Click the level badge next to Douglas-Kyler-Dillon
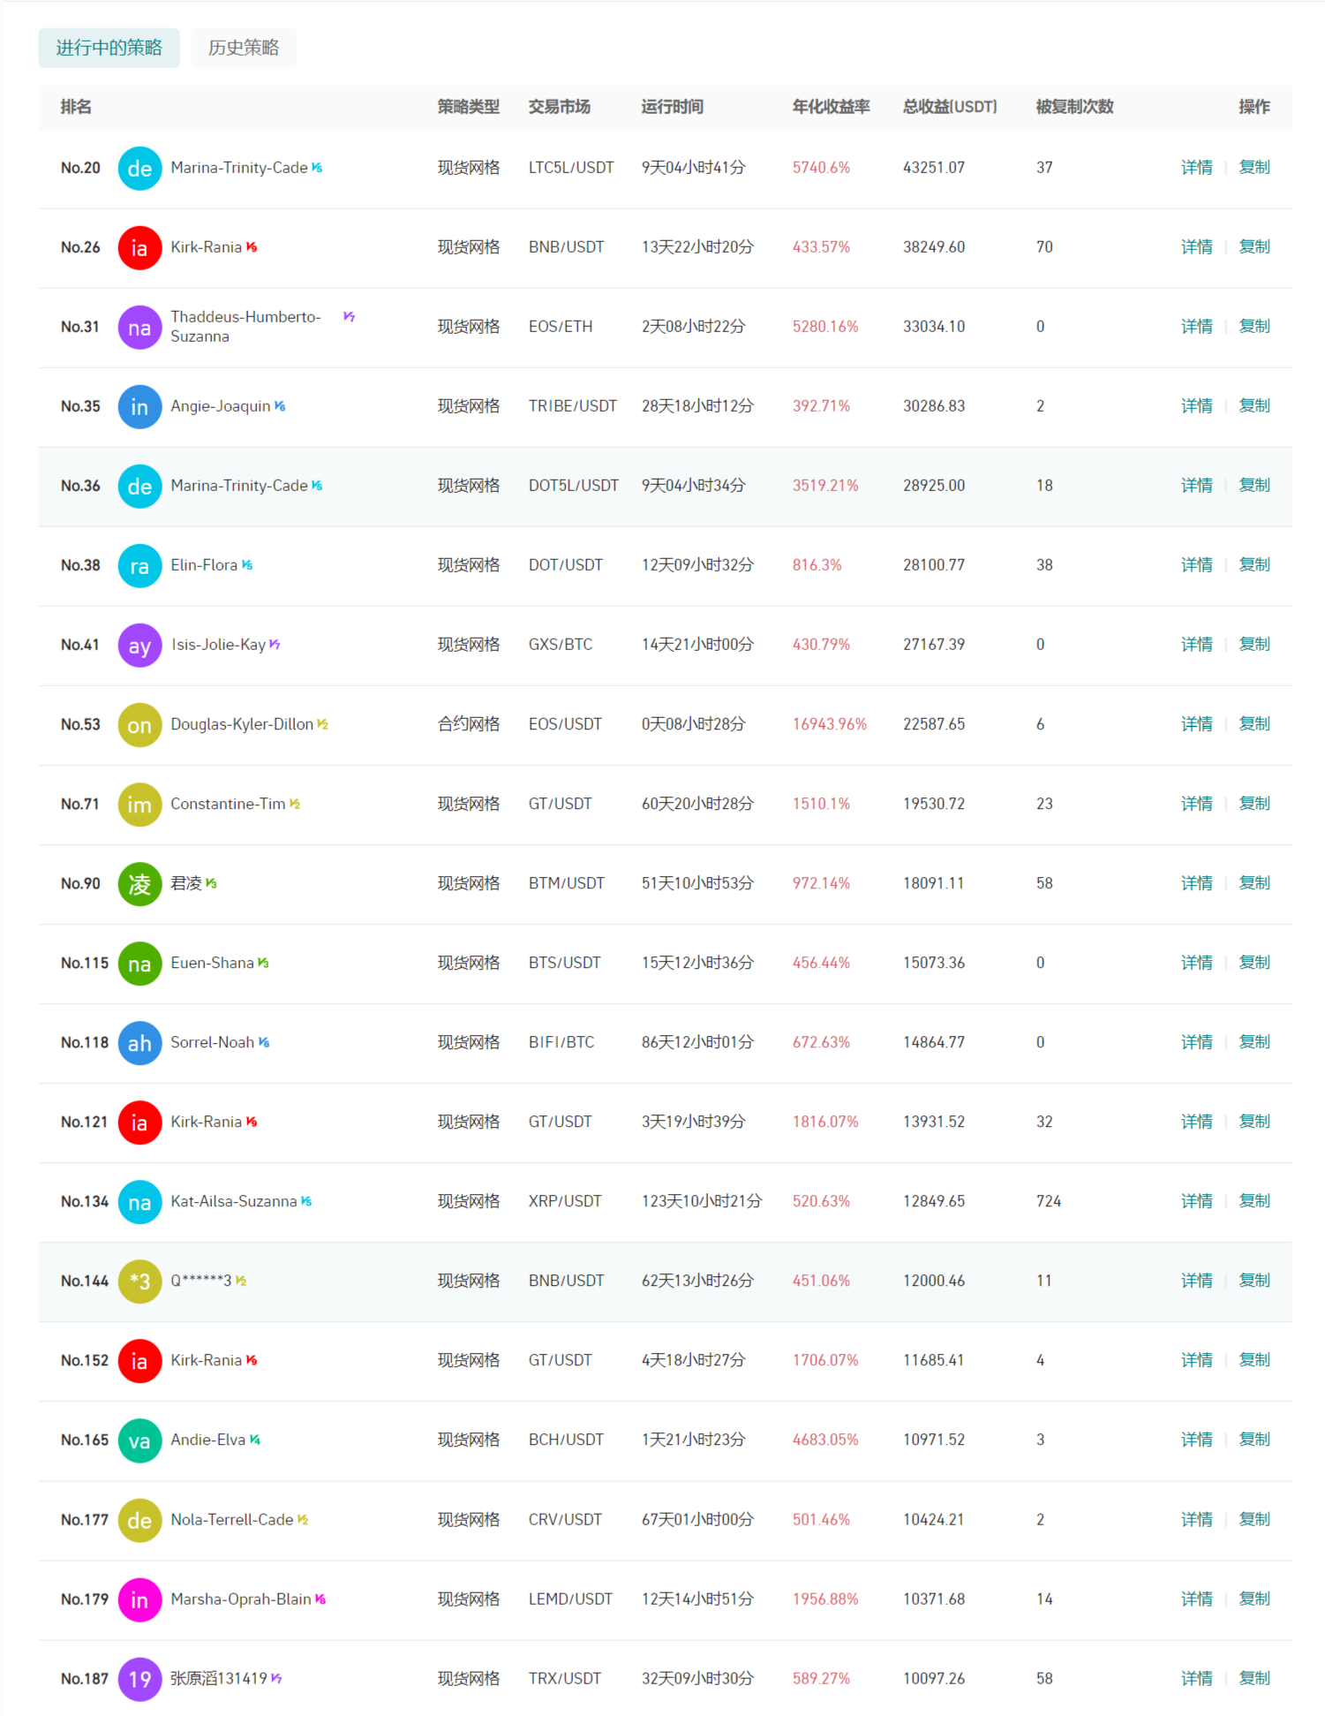 pyautogui.click(x=323, y=724)
